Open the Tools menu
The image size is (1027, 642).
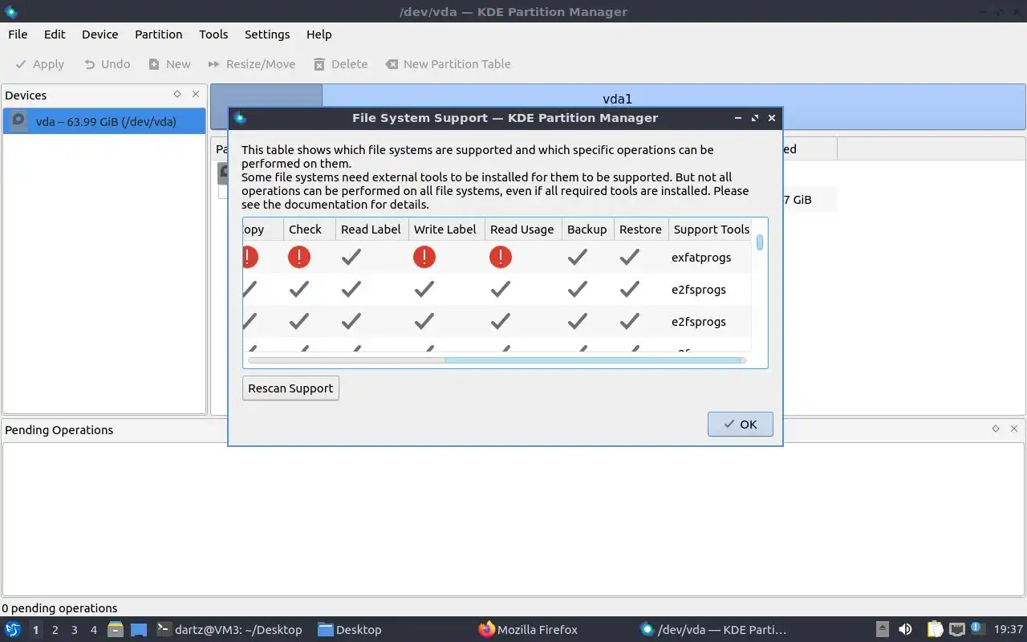[x=213, y=35]
